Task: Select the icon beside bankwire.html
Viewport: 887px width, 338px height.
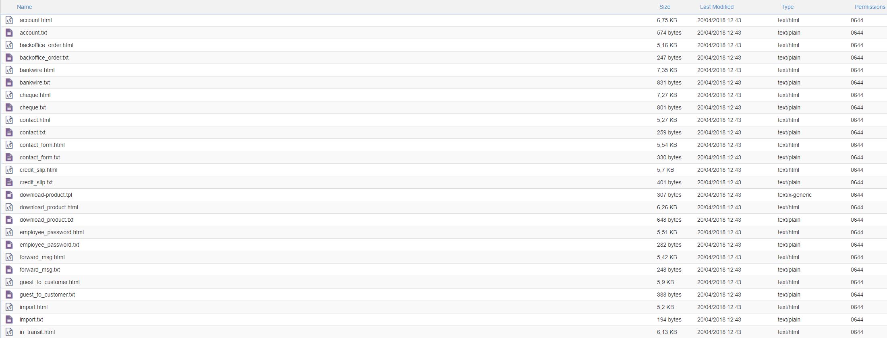Action: pos(9,70)
